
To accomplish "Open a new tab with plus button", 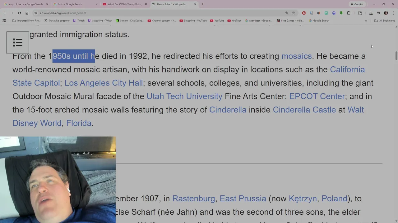I will (203, 4).
